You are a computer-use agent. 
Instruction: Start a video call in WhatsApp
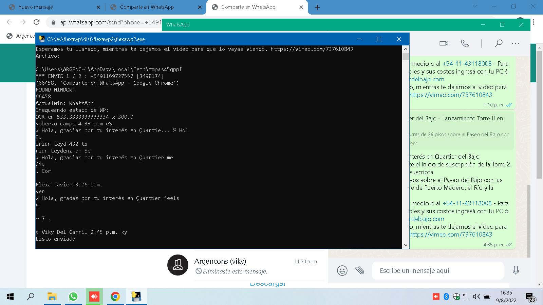(444, 43)
